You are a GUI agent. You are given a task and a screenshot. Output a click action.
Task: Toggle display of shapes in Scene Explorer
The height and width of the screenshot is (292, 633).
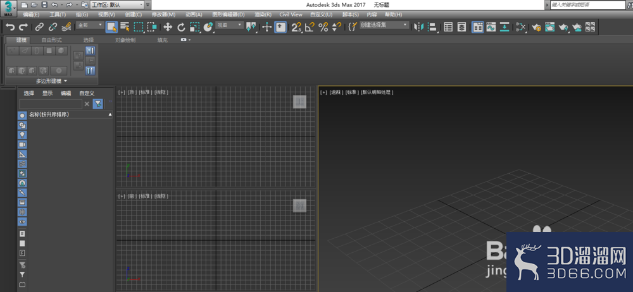22,125
